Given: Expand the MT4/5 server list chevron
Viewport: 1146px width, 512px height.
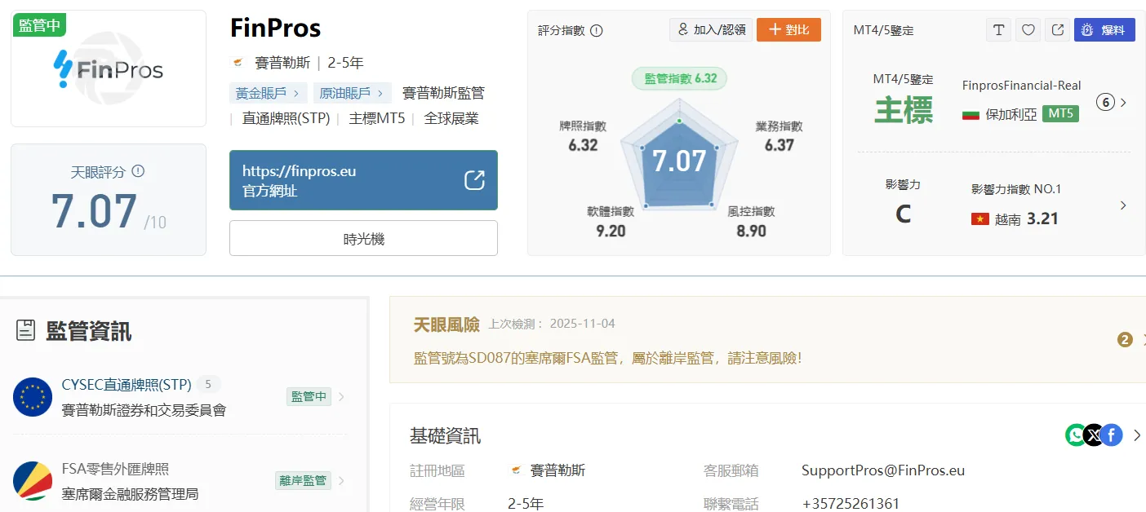Looking at the screenshot, I should click(x=1124, y=103).
